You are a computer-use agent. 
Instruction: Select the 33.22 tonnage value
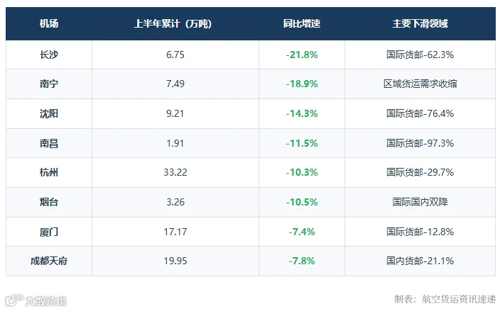coord(175,172)
